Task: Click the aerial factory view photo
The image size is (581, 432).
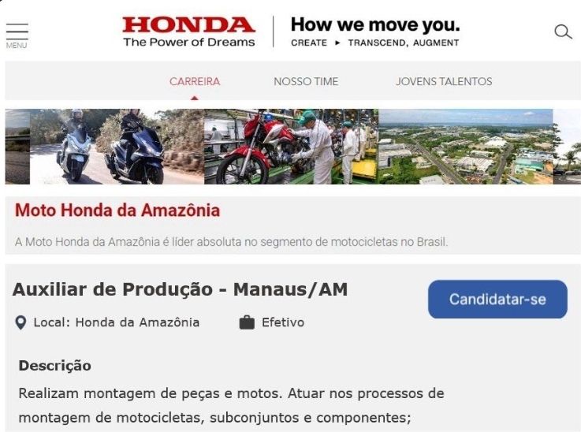Action: [x=465, y=147]
